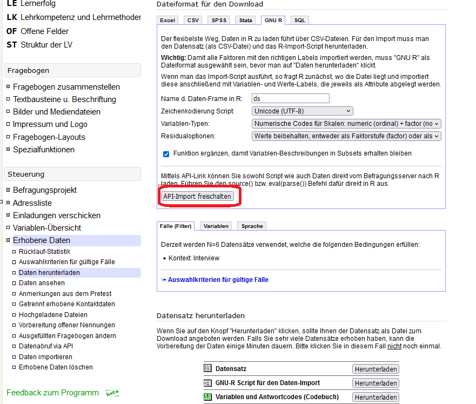Switch to the SPSS format tab

point(219,21)
